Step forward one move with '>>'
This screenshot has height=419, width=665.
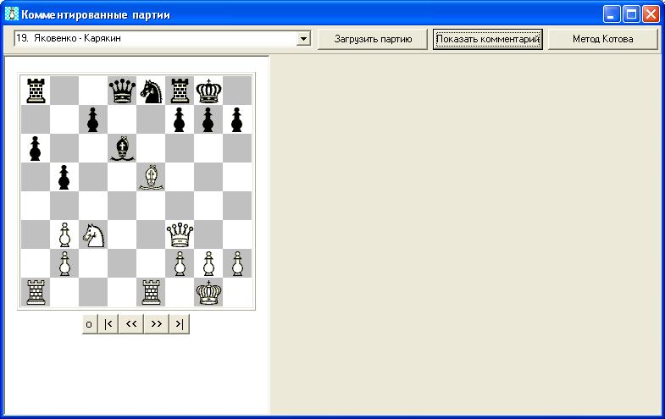tap(157, 324)
